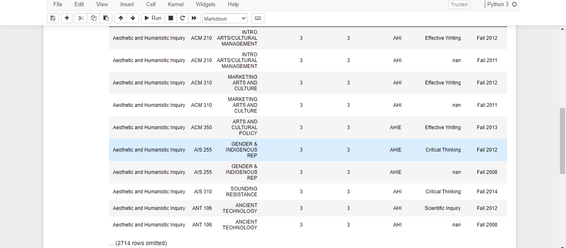Save the notebook
The image size is (566, 248).
click(x=53, y=18)
